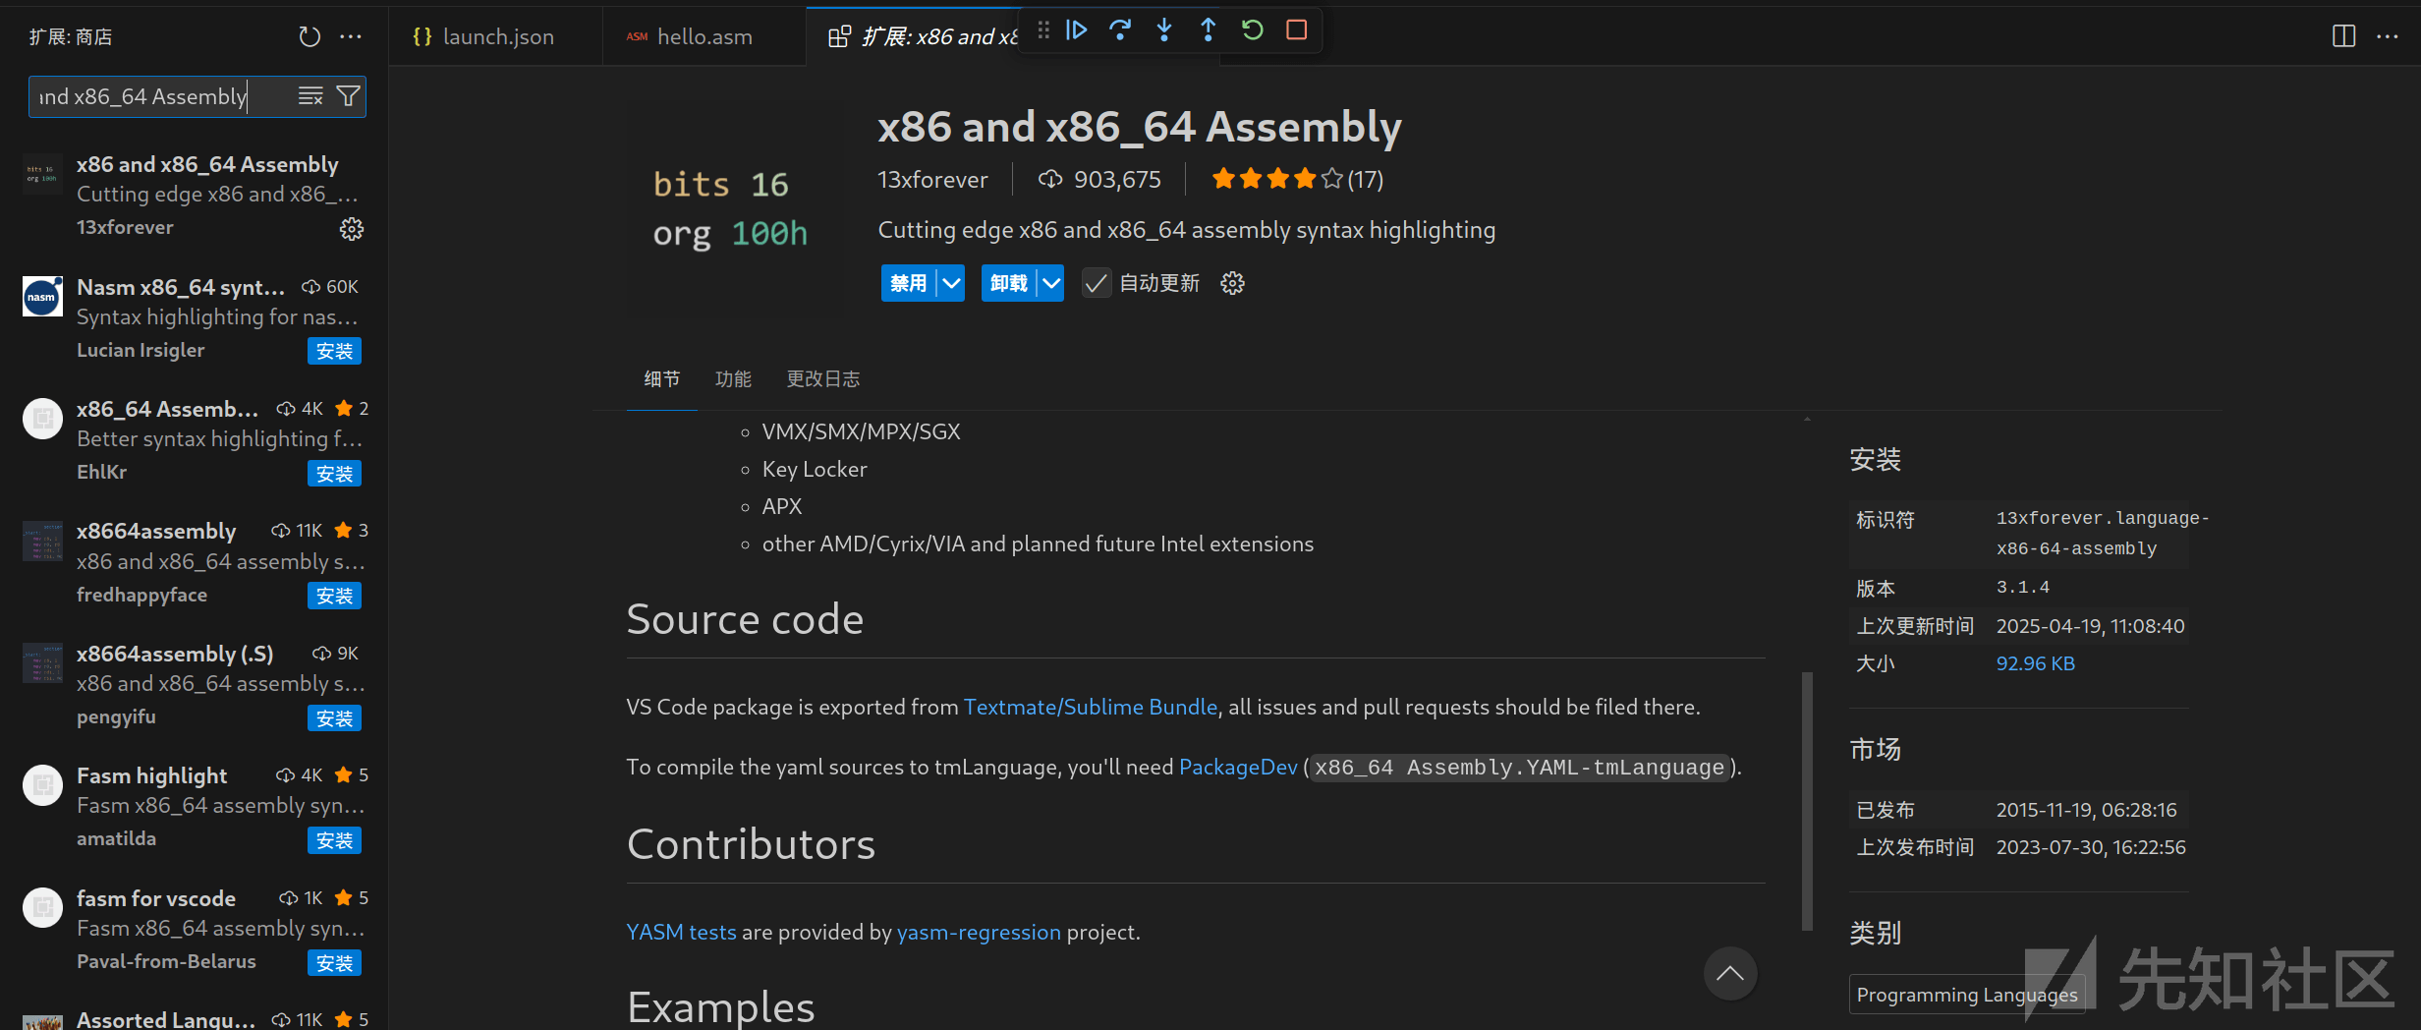Install fasm for vscode extension
The image size is (2421, 1030).
(x=334, y=963)
